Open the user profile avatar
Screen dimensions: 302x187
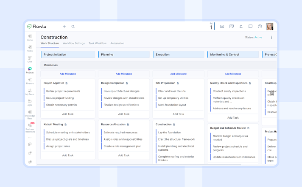click(269, 27)
